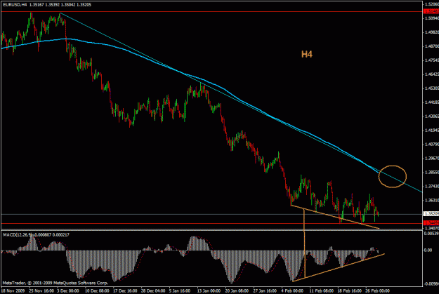The height and width of the screenshot is (294, 439).
Task: Click the 1.4194 price scale label
Action: 431,130
